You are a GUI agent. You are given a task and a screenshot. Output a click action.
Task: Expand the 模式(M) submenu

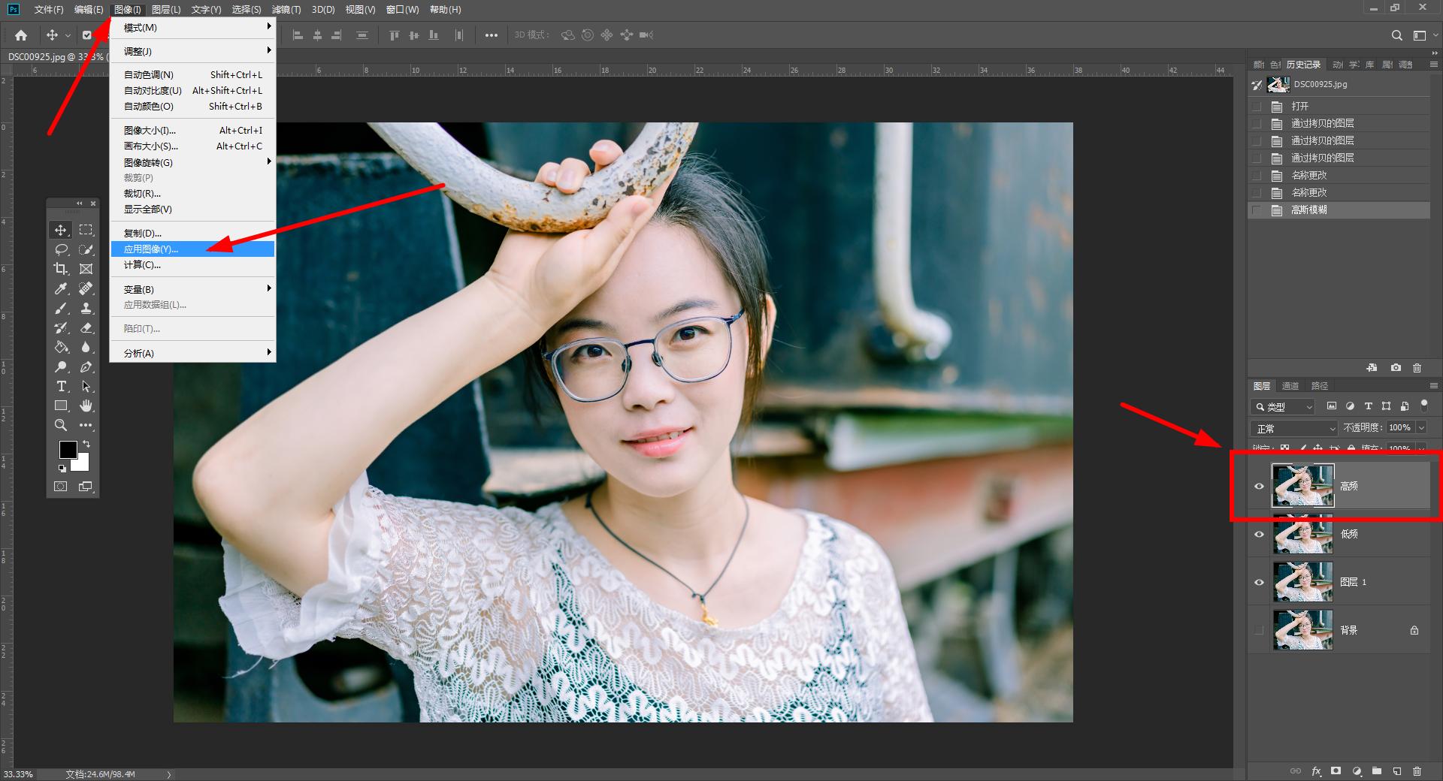(193, 28)
